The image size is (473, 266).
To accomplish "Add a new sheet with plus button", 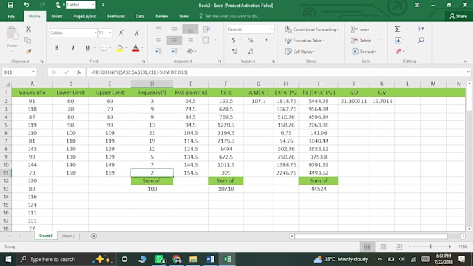I will [x=93, y=236].
